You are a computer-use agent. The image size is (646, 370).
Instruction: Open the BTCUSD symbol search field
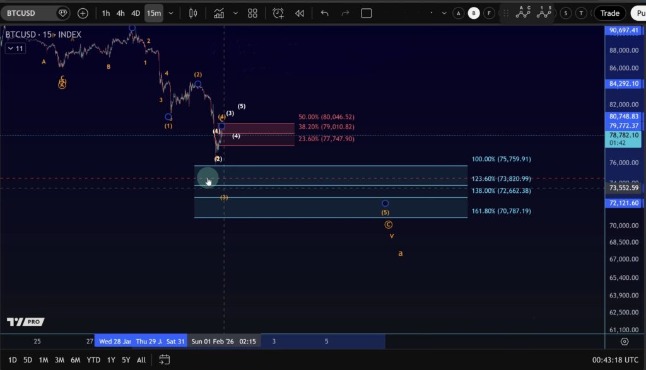click(28, 13)
